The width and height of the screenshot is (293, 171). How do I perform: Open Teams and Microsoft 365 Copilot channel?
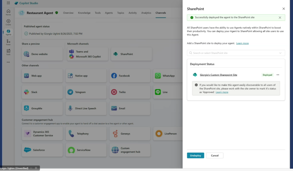coord(88,54)
